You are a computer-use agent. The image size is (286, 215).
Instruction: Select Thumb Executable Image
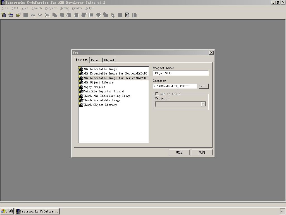click(x=113, y=100)
